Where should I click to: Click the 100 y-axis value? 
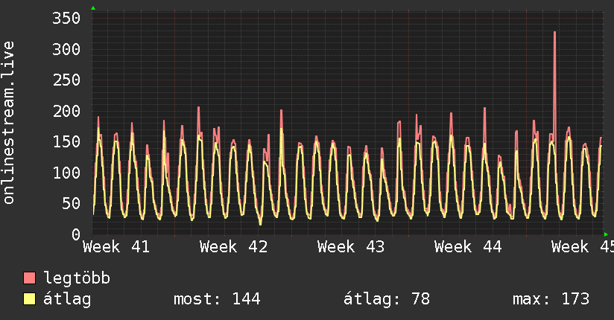point(66,173)
